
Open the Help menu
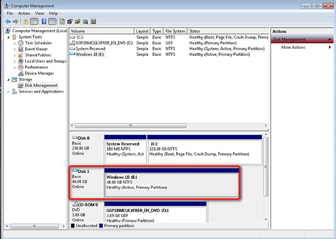pos(53,13)
